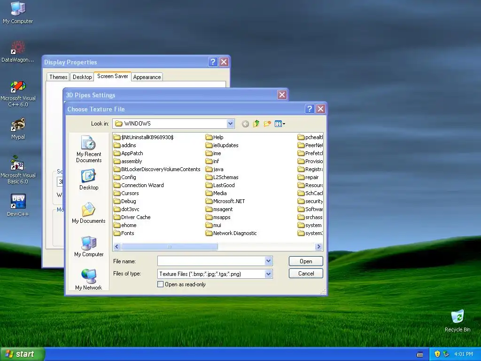Select the LastGood folder
481x361 pixels.
[x=220, y=185]
